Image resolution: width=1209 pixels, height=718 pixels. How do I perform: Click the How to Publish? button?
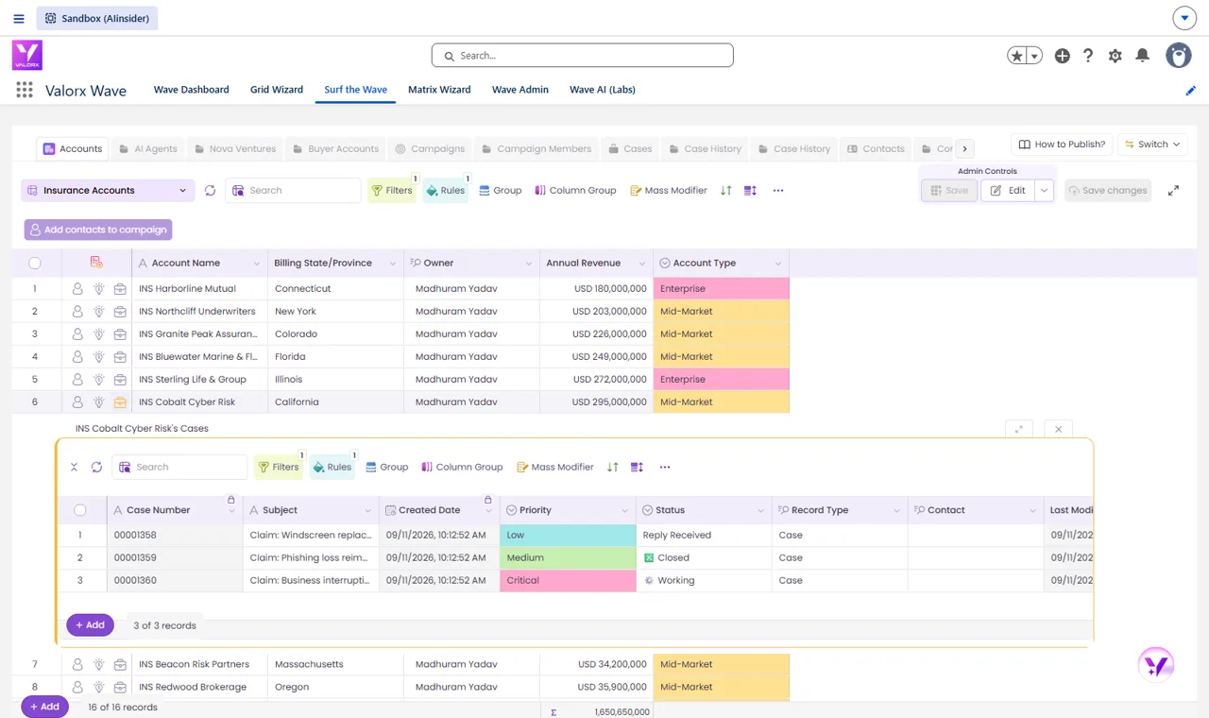click(1062, 145)
